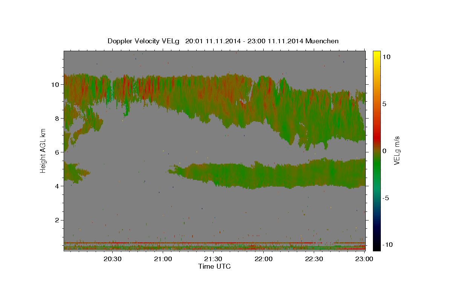The height and width of the screenshot is (301, 452).
Task: Click the height tick label '6'
Action: 58,152
